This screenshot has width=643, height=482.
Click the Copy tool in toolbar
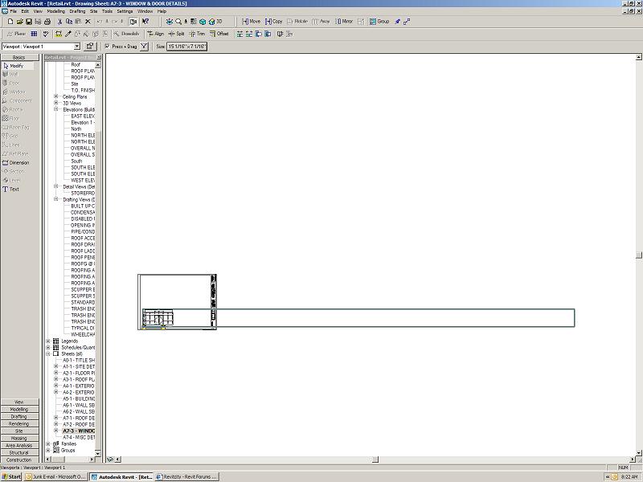[x=273, y=21]
